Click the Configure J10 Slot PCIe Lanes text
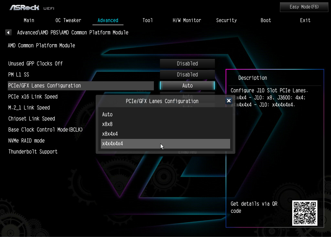The image size is (331, 237). coord(269,90)
